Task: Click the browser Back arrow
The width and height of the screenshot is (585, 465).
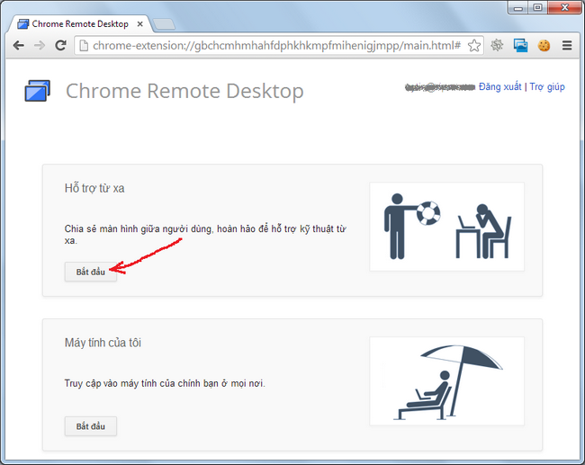Action: click(x=18, y=45)
